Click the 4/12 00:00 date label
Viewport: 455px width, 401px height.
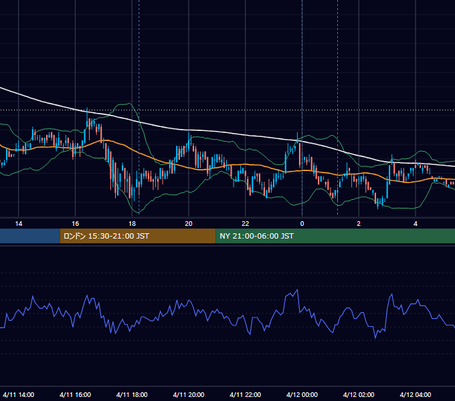tap(302, 394)
